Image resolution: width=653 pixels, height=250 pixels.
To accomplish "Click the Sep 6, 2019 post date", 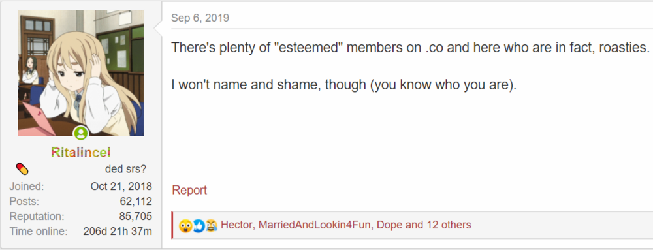I will pos(200,18).
